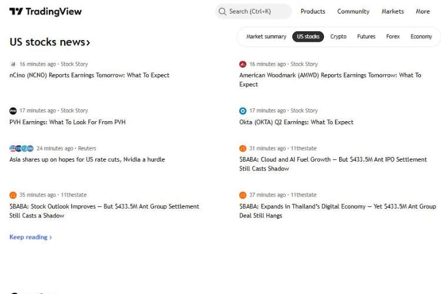Select the Forex tab
441x294 pixels.
(x=393, y=36)
